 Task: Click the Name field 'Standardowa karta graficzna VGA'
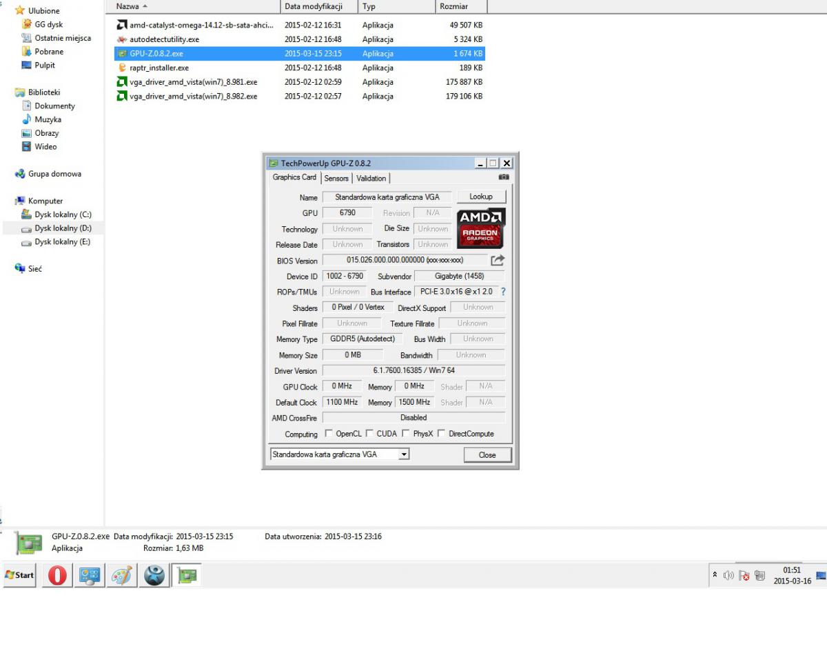point(387,197)
